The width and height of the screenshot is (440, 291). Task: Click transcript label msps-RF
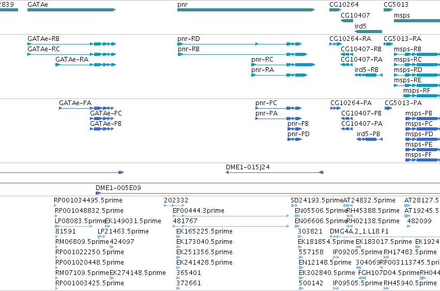click(417, 91)
